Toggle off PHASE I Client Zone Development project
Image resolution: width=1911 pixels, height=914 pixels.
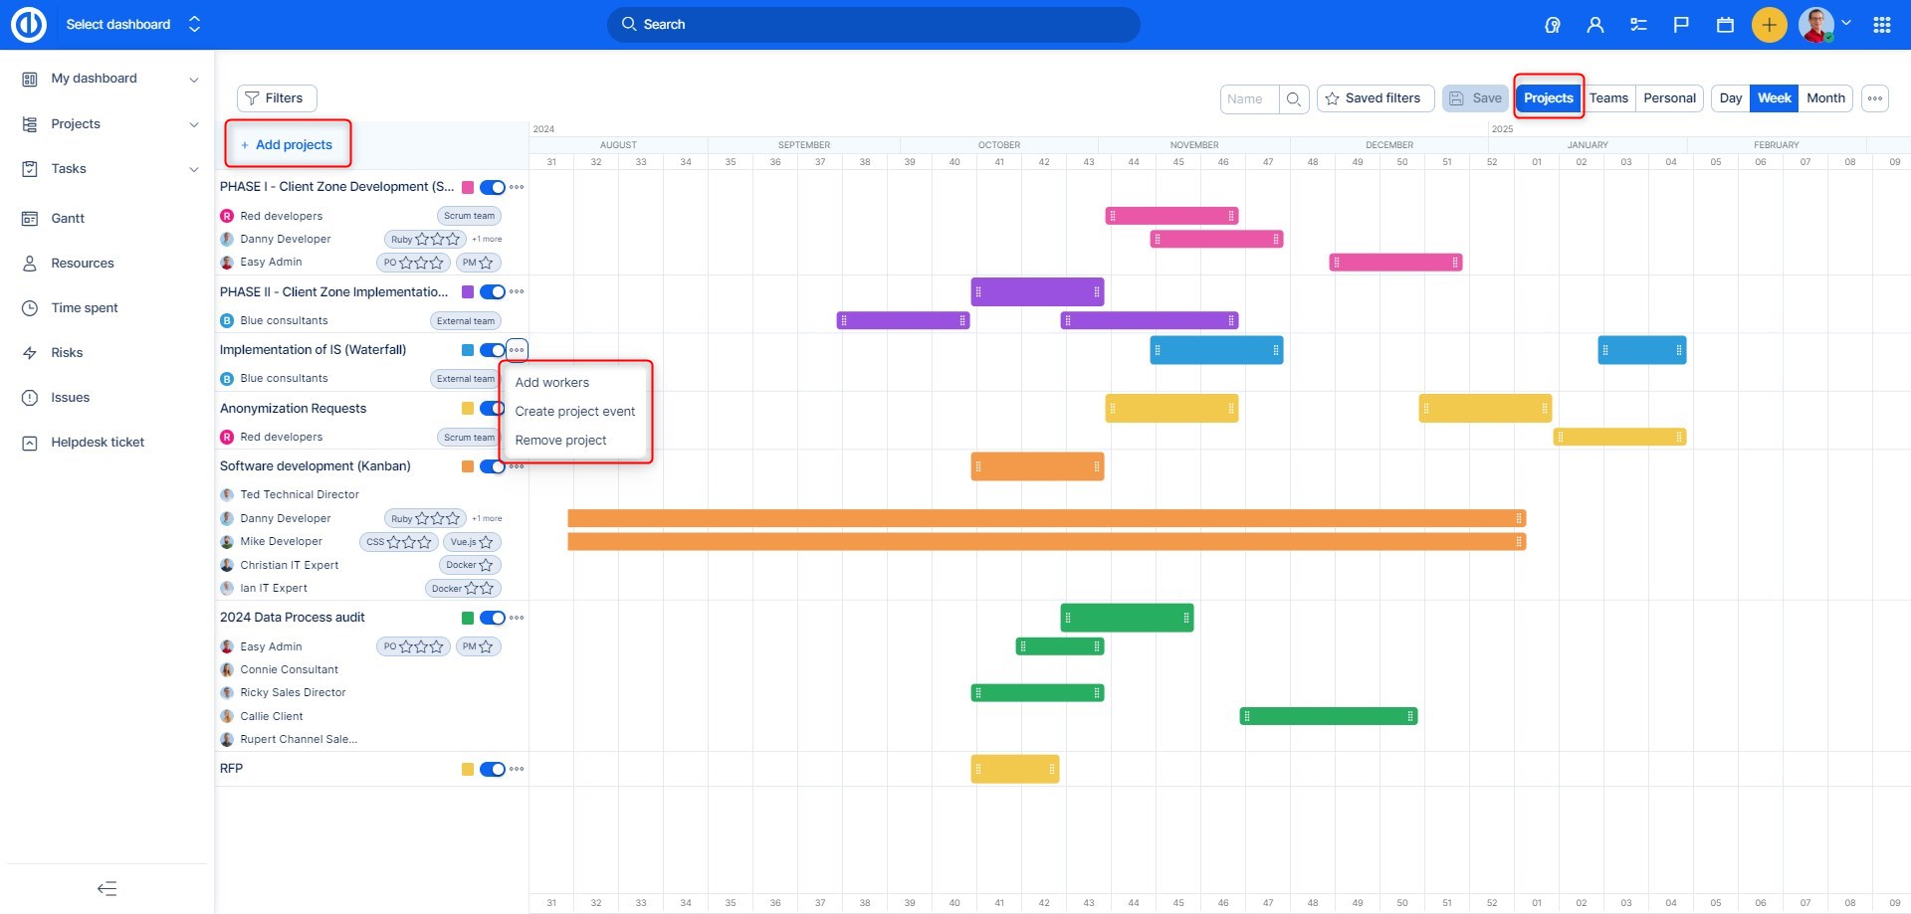[x=492, y=187]
